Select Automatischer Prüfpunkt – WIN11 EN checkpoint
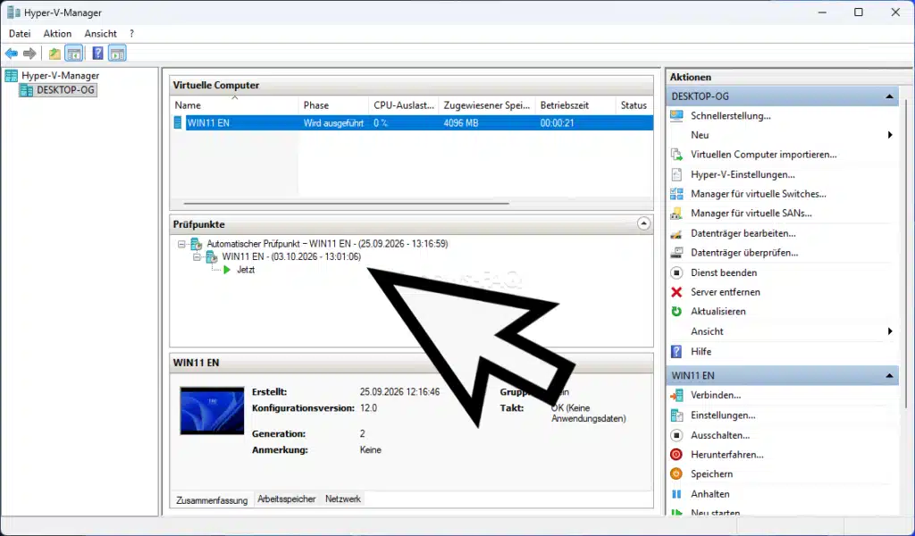 click(327, 244)
